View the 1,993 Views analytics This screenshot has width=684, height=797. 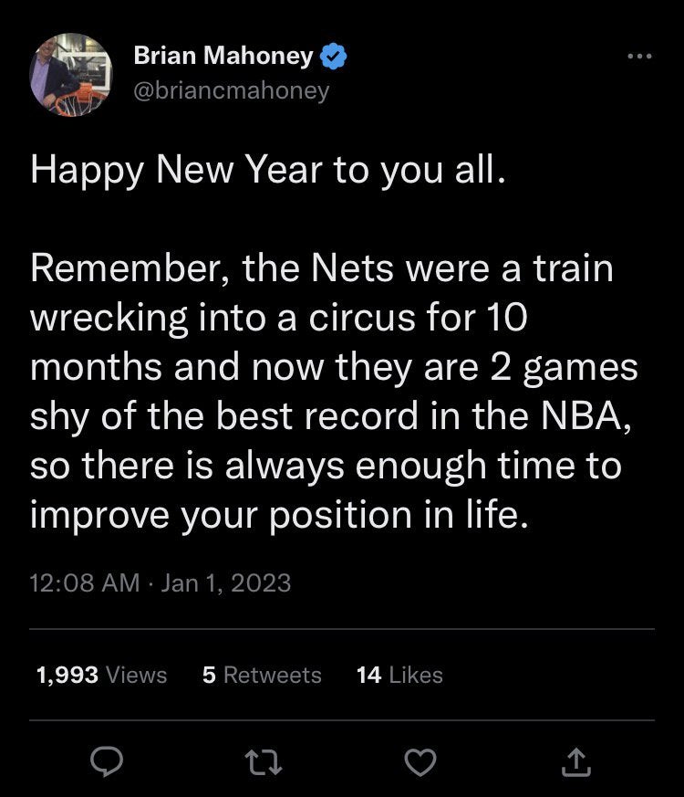101,675
